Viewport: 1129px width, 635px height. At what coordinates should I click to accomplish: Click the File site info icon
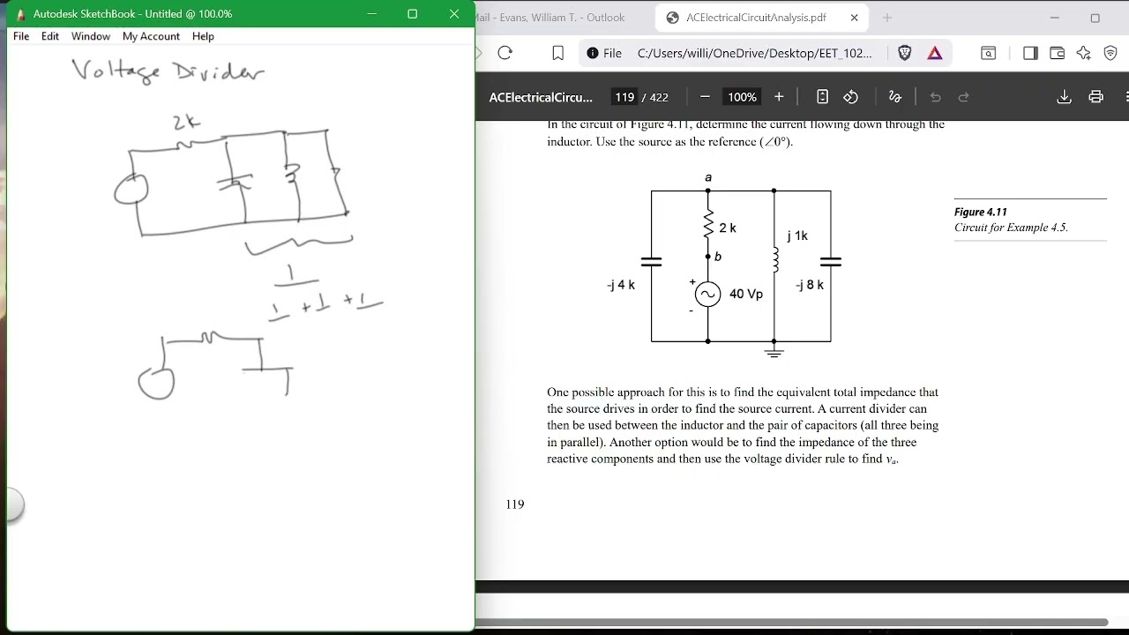click(604, 53)
